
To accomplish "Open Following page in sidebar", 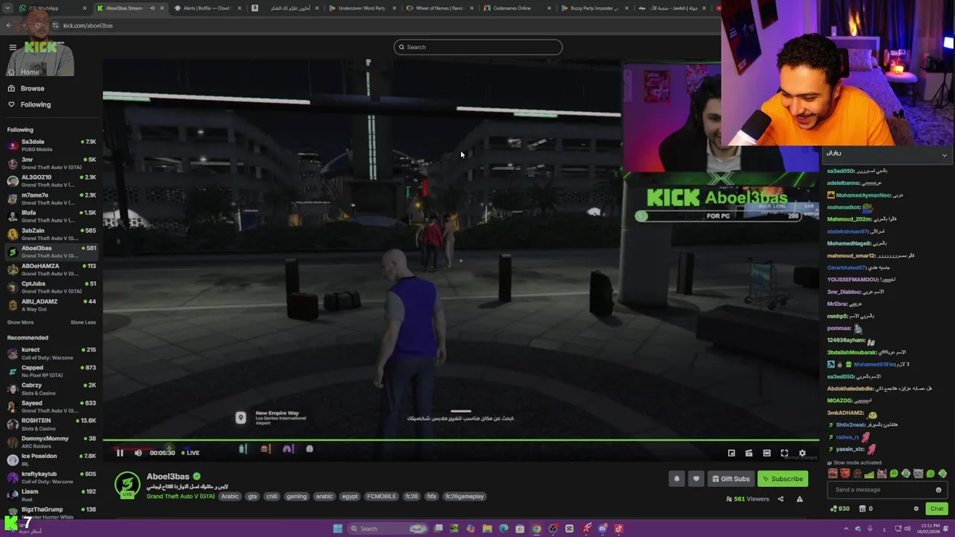I will coord(36,104).
